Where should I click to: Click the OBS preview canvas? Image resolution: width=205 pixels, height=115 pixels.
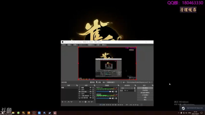(107, 63)
